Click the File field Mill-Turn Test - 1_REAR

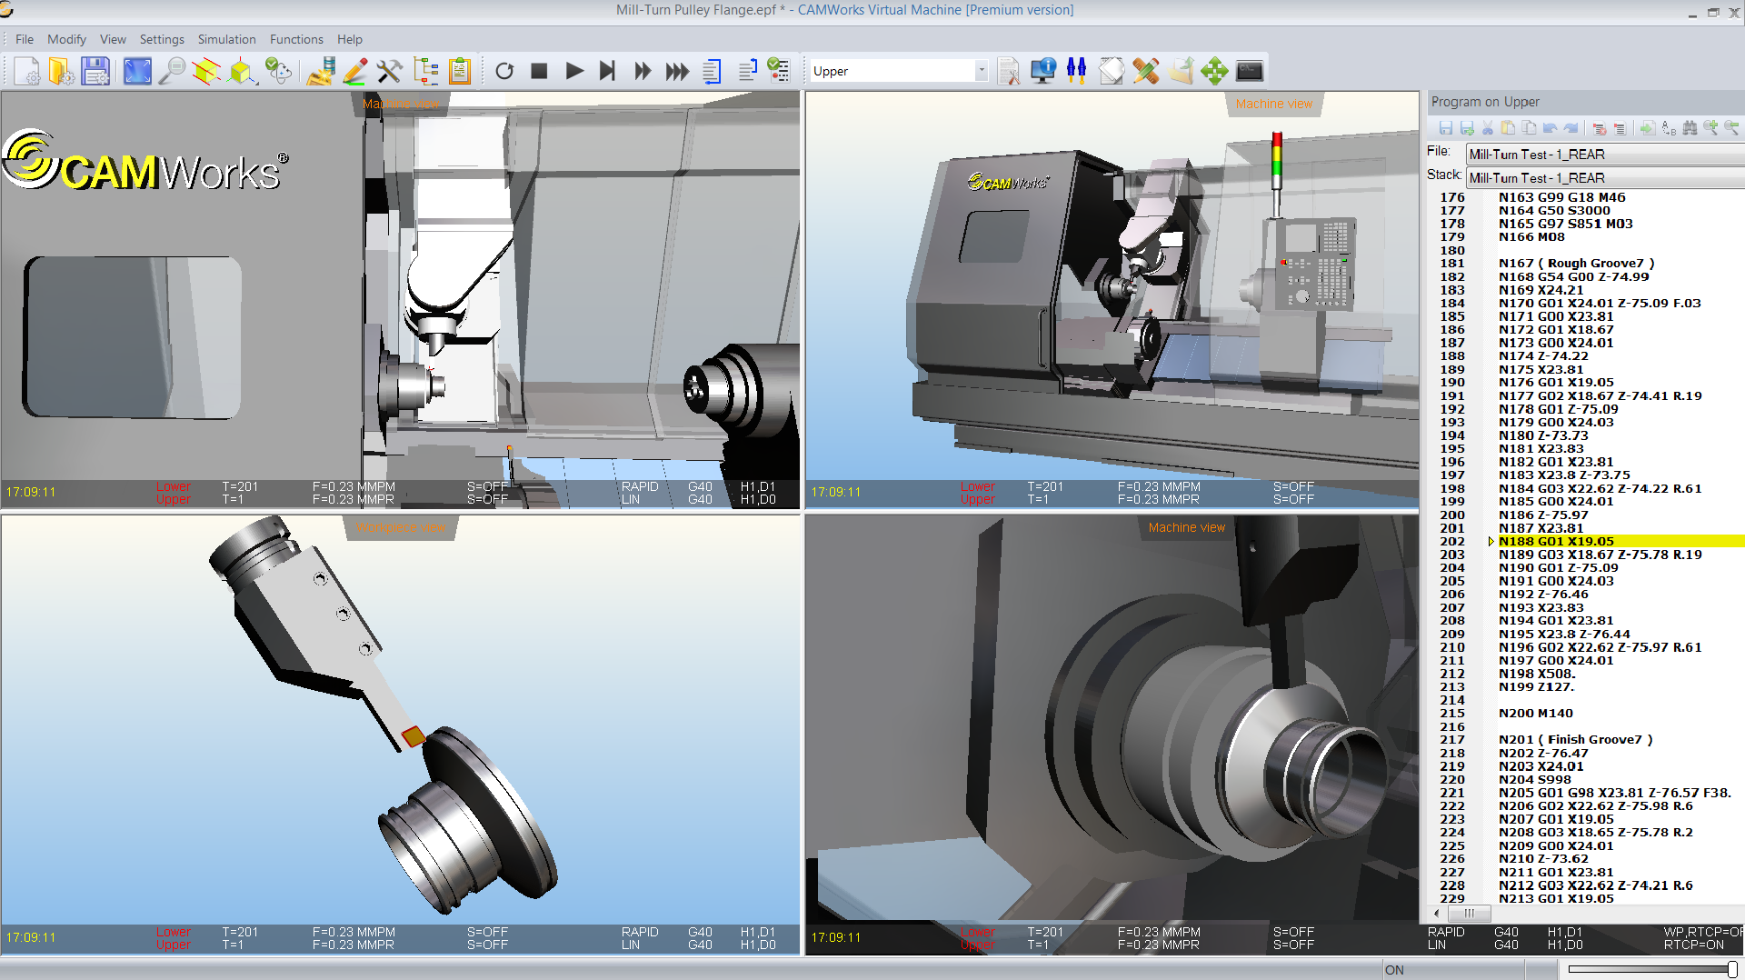click(1605, 155)
